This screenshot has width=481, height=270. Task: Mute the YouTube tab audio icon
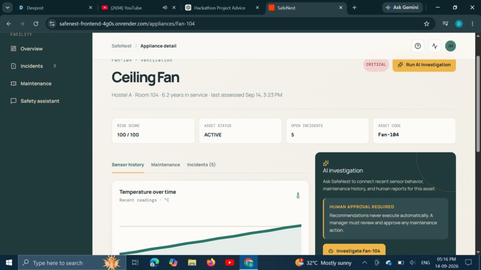(165, 8)
